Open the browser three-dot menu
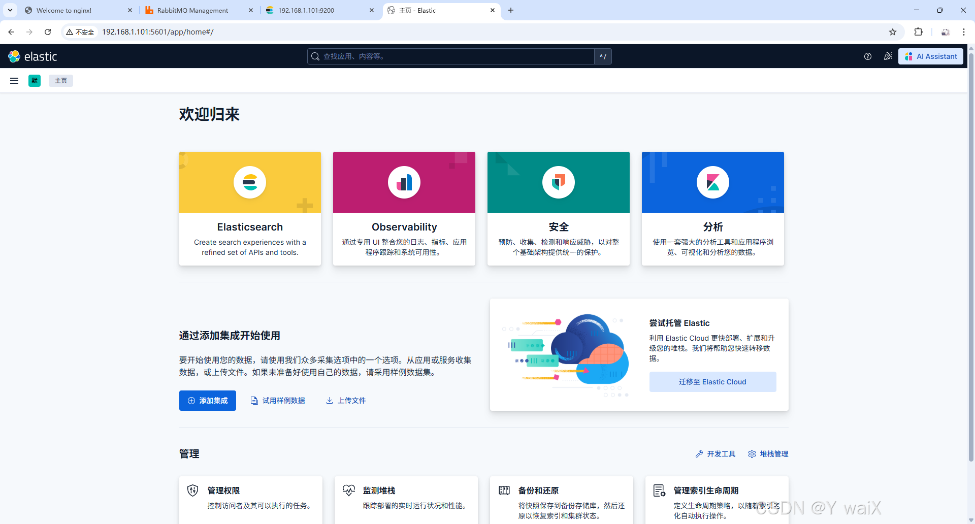 pyautogui.click(x=964, y=32)
